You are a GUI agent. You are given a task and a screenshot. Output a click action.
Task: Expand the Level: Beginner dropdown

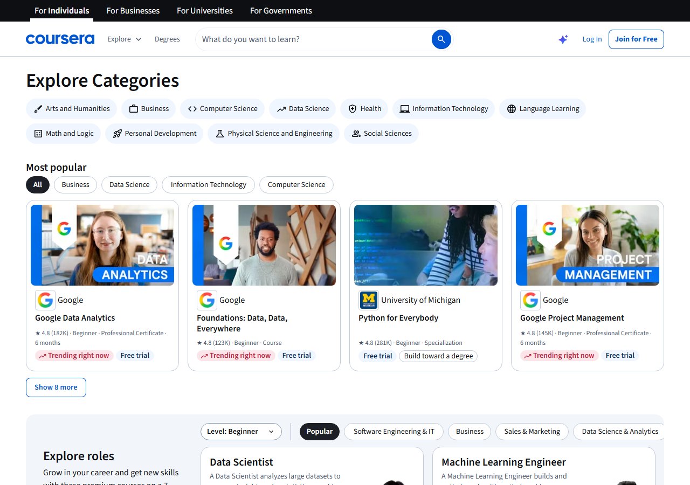coord(241,432)
